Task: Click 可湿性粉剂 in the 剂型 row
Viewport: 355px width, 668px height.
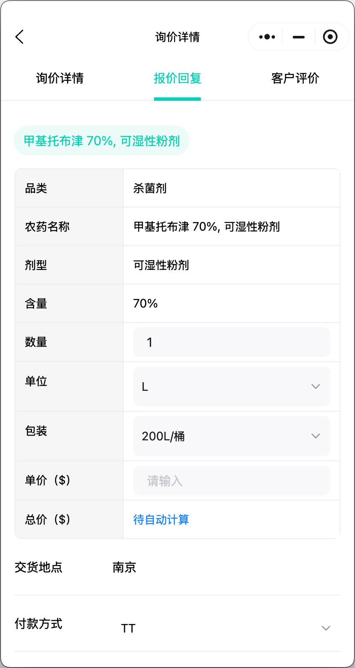Action: 161,265
